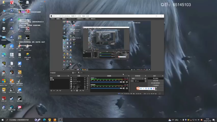Screen dimensions: 217x122
Task: Open the Steam desktop shortcut
Action: [12, 99]
